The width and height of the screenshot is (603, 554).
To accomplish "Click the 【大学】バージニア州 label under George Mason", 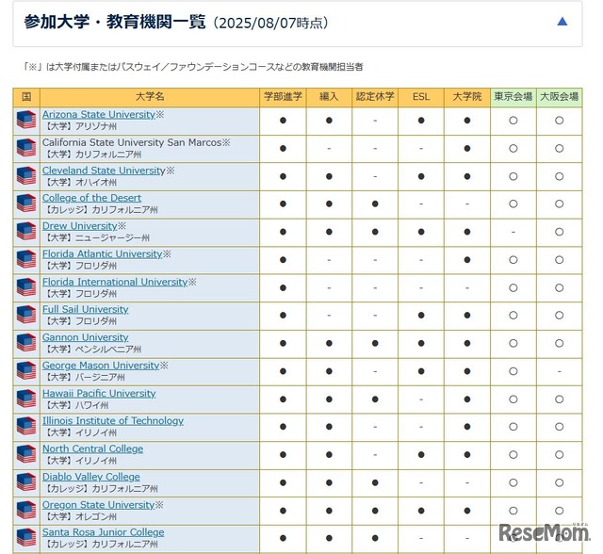I will tap(84, 378).
